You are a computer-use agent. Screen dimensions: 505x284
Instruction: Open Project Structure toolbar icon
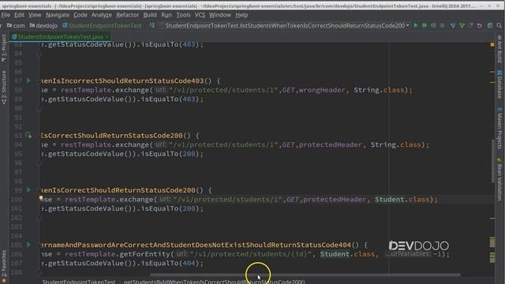point(490,25)
